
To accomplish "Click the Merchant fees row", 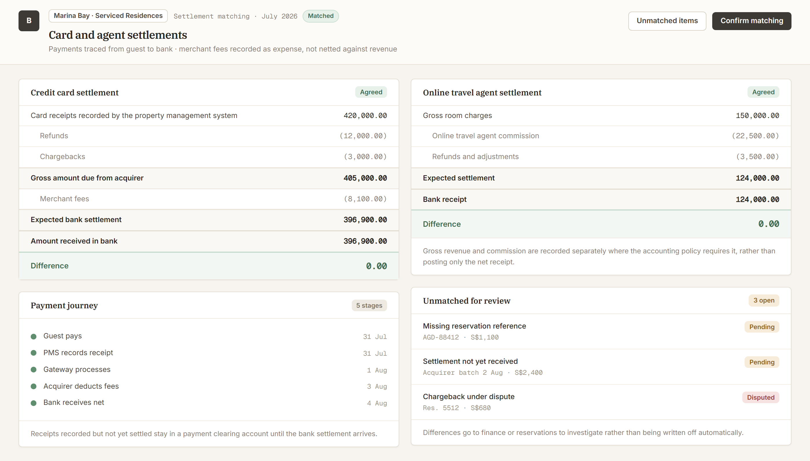I will [209, 199].
